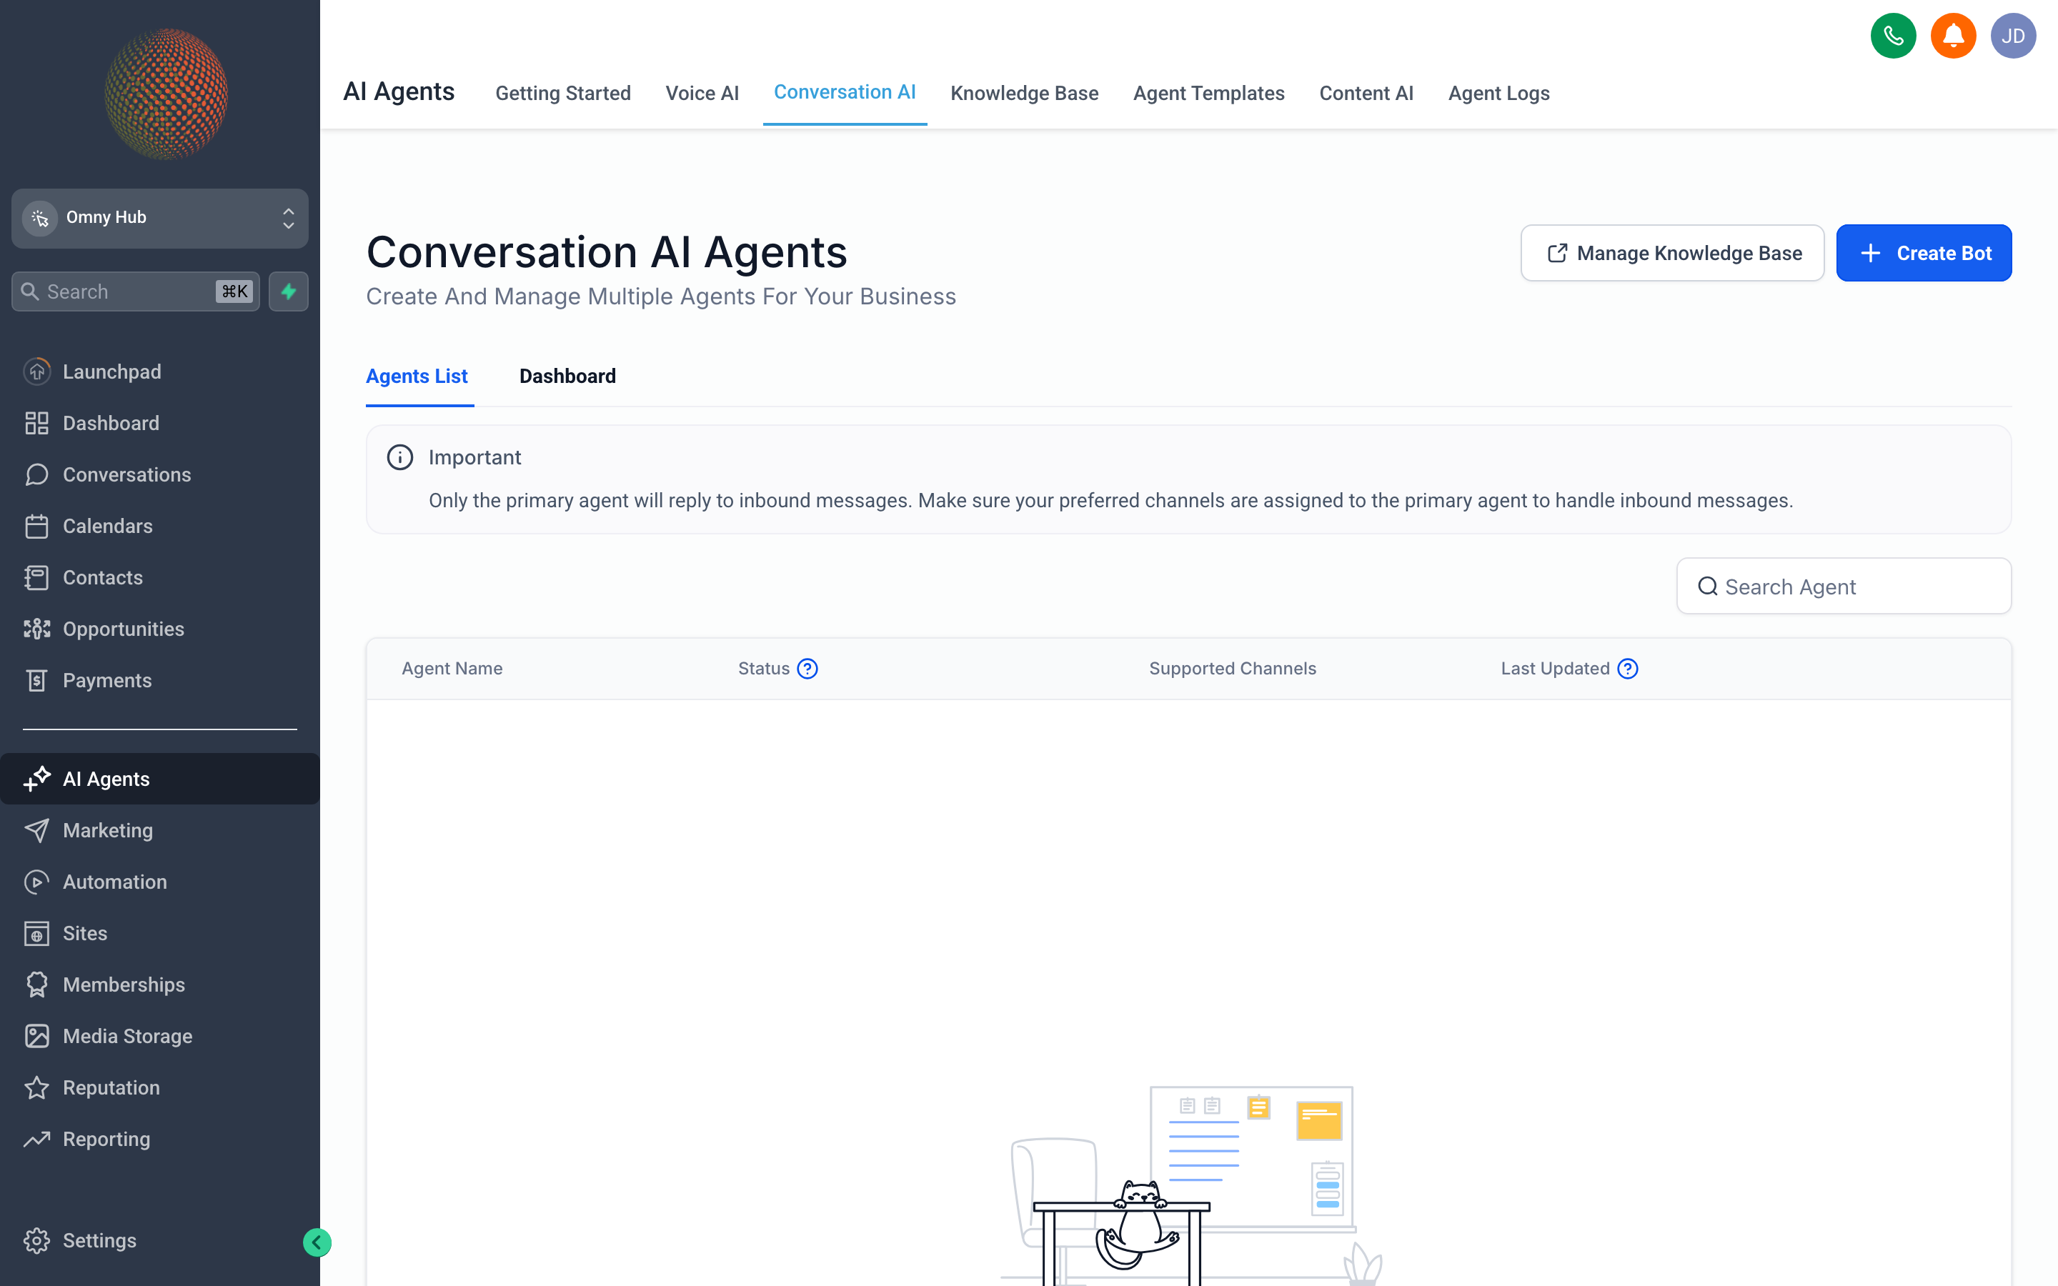Click the Calendars icon in sidebar
This screenshot has width=2058, height=1286.
pyautogui.click(x=36, y=526)
